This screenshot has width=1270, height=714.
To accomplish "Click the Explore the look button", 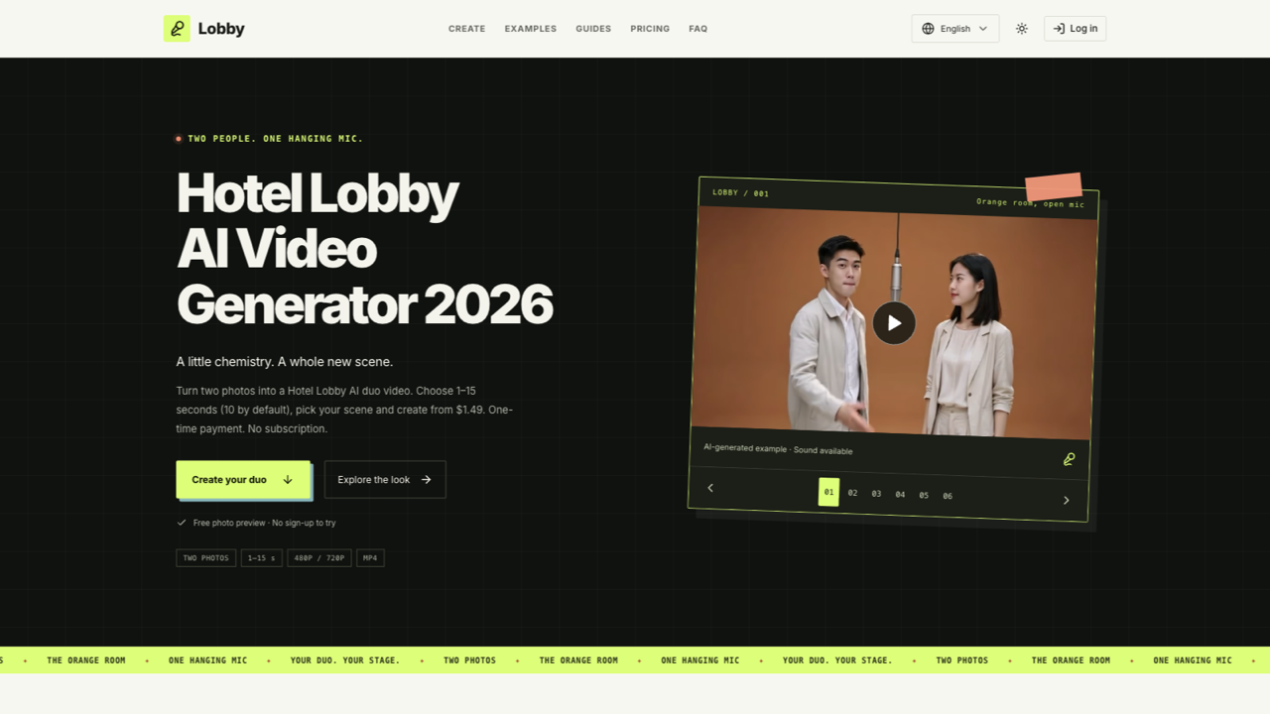I will (x=385, y=480).
